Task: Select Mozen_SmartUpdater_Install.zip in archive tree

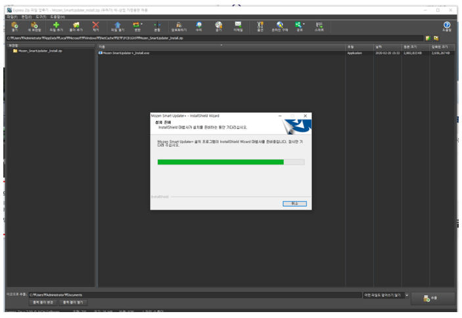Action: 40,51
